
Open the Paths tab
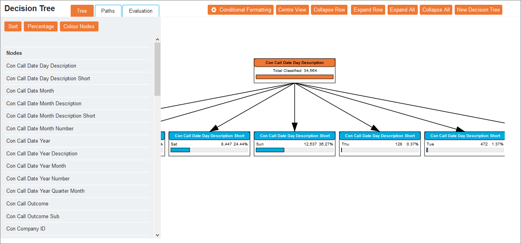(108, 11)
